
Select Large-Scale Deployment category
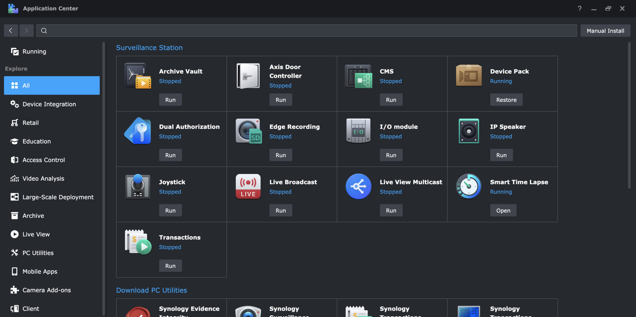(x=52, y=197)
